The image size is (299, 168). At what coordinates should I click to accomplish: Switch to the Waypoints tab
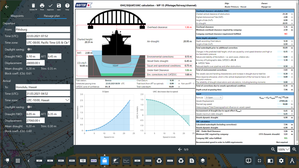click(17, 16)
